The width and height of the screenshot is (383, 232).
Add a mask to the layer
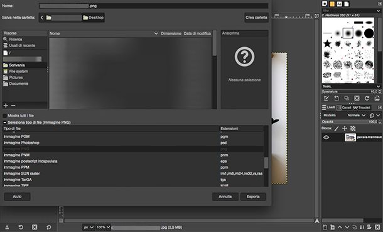pos(370,227)
